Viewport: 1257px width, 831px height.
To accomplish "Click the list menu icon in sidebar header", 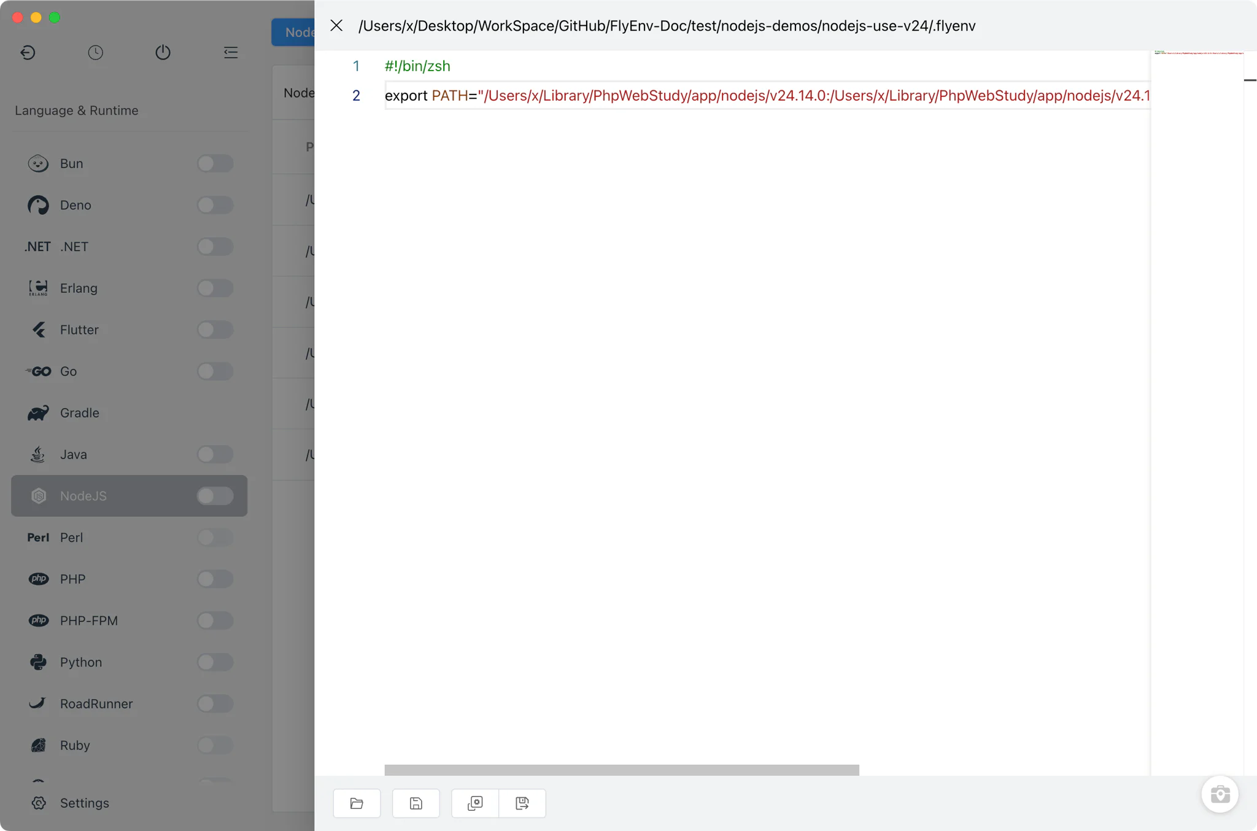I will click(231, 53).
